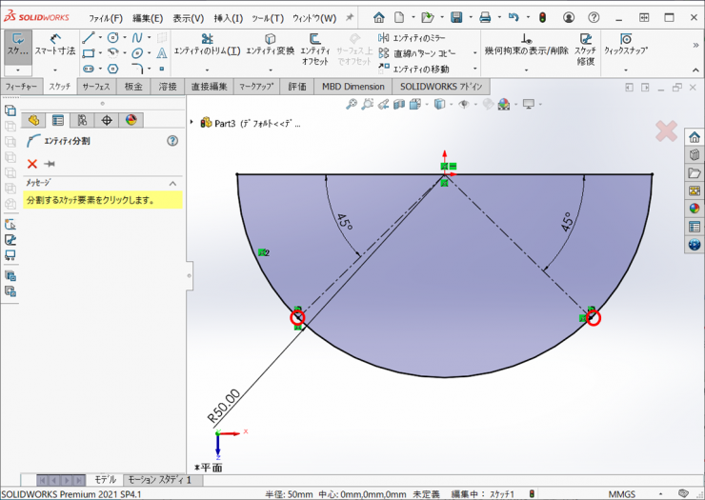Click the Zoom to Fit icon
This screenshot has width=705, height=500.
[x=352, y=104]
